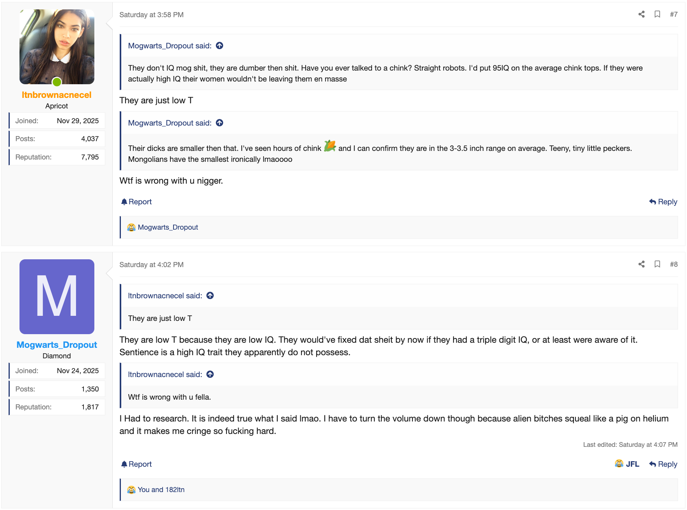Image resolution: width=687 pixels, height=510 pixels.
Task: Reply to post #8
Action: coord(663,464)
